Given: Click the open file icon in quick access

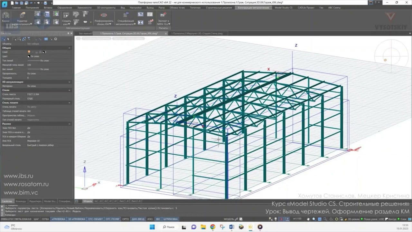Looking at the screenshot, I should [17, 3].
